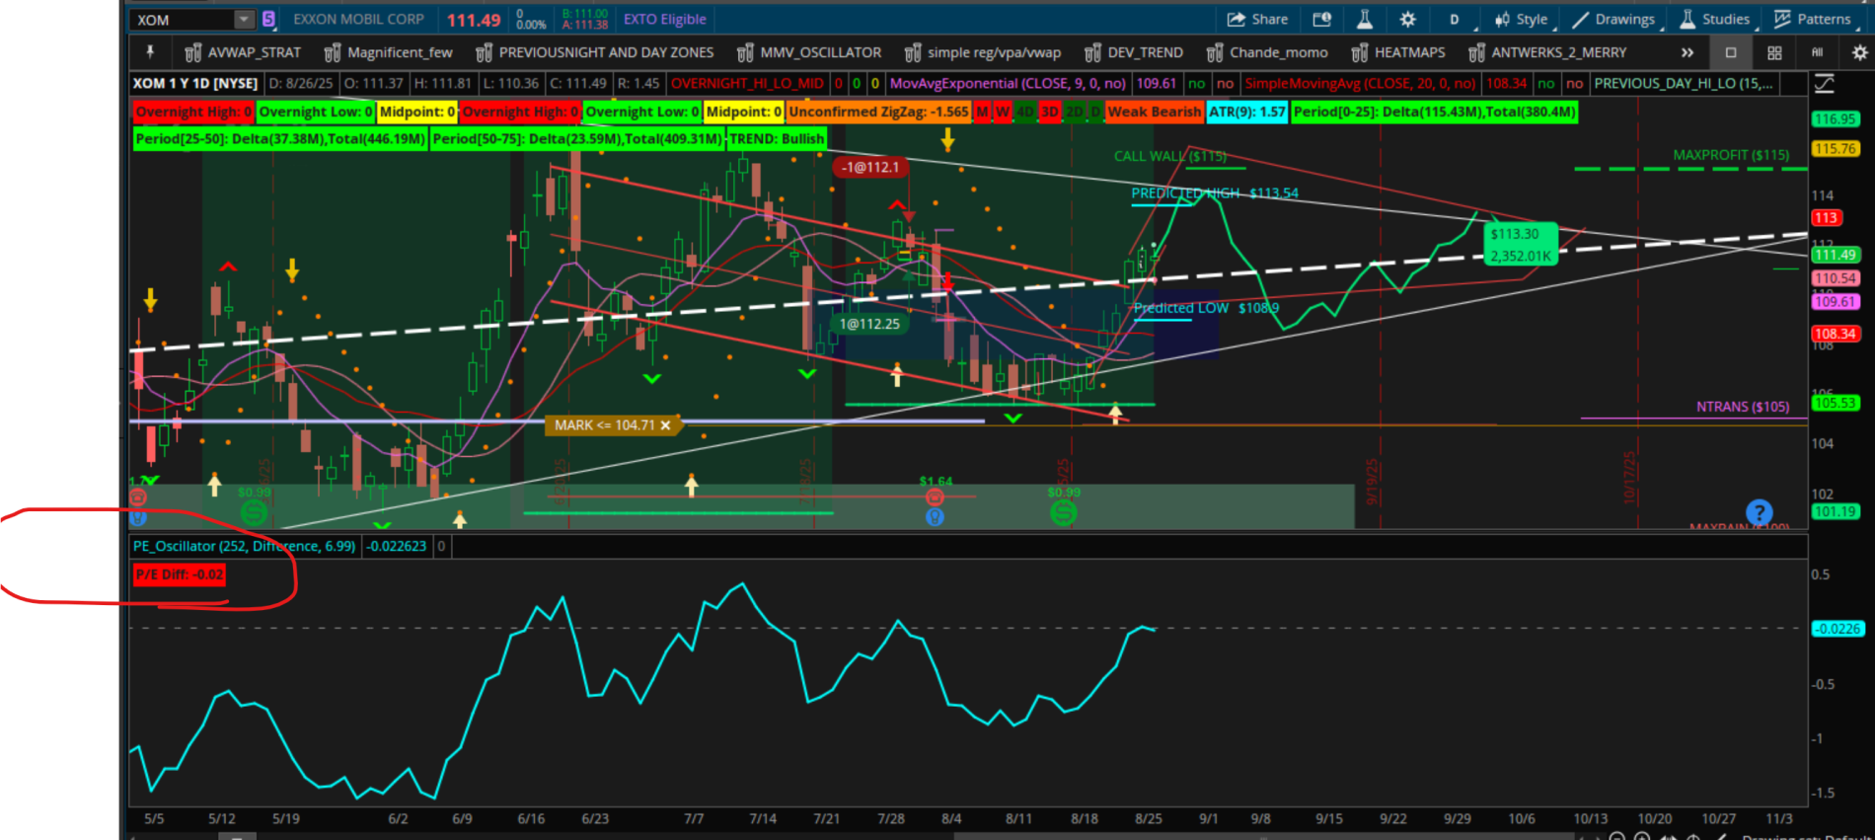
Task: Open the Style menu
Action: 1521,20
